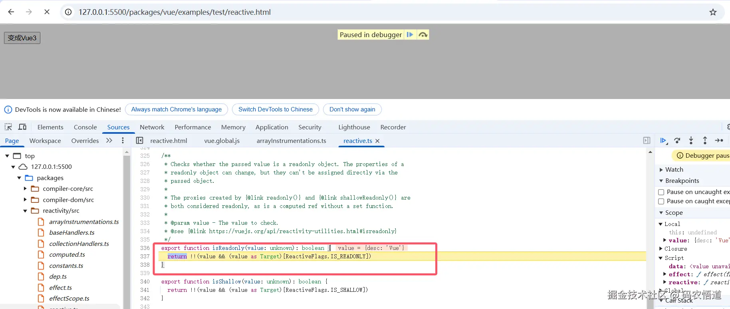Switch to the Network panel
Image resolution: width=730 pixels, height=309 pixels.
152,127
